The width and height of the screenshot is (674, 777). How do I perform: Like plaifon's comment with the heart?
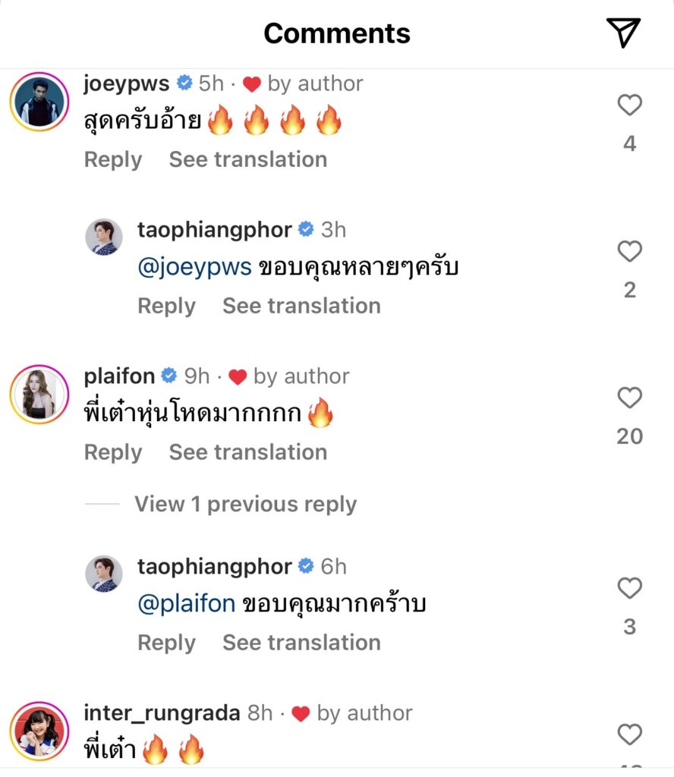tap(629, 398)
